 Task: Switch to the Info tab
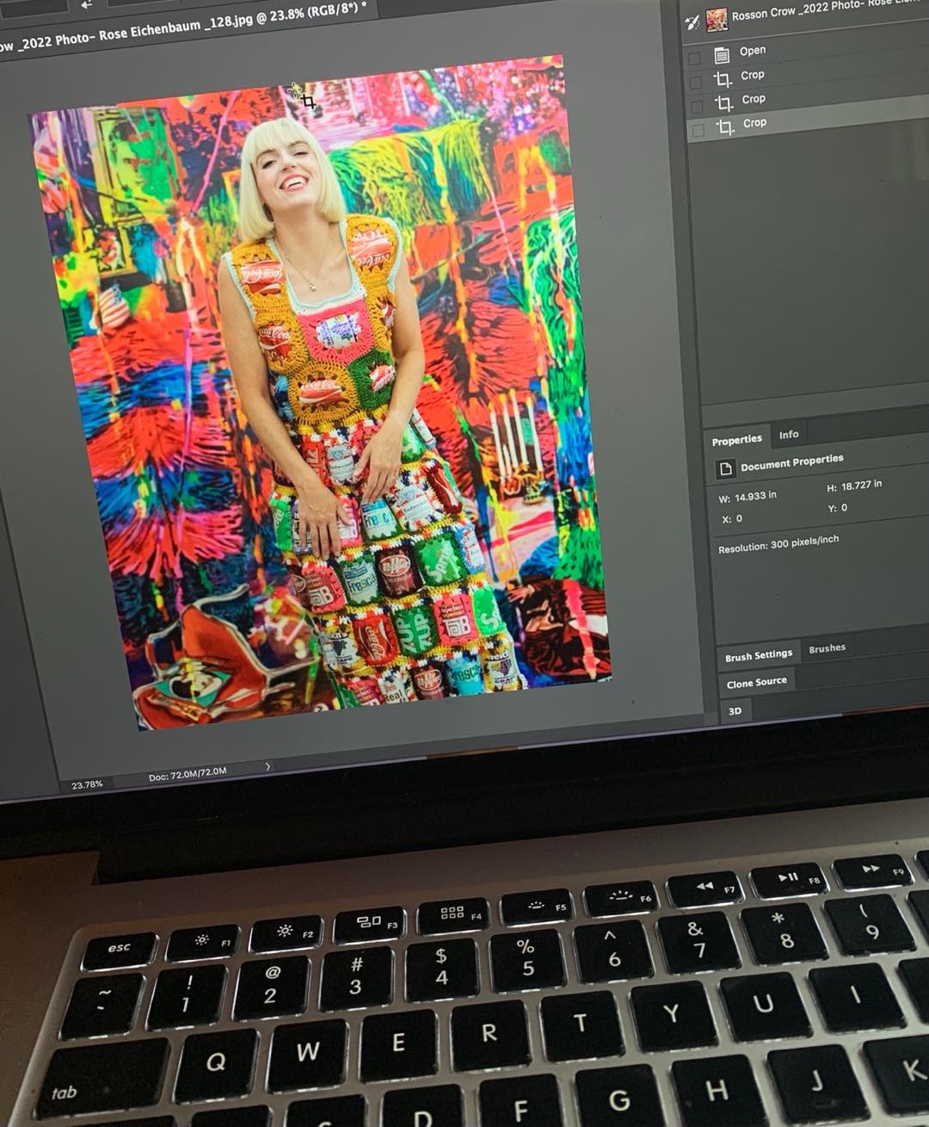tap(789, 435)
